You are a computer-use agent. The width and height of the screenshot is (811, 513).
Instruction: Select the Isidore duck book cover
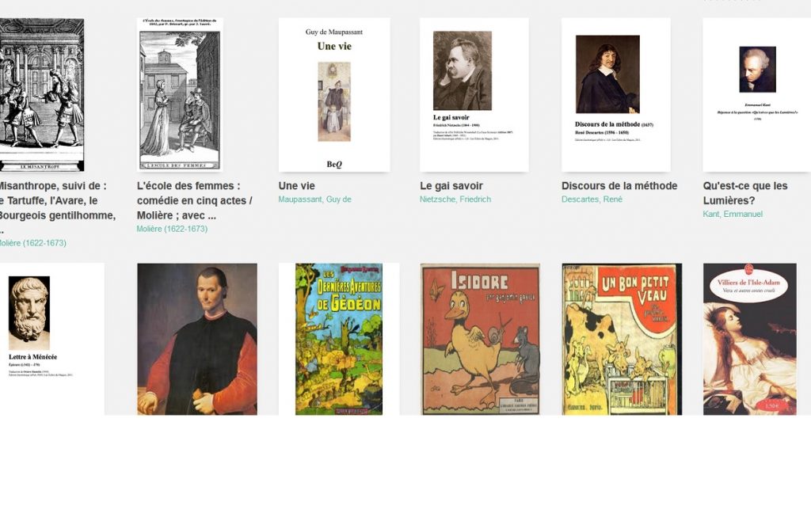(480, 339)
